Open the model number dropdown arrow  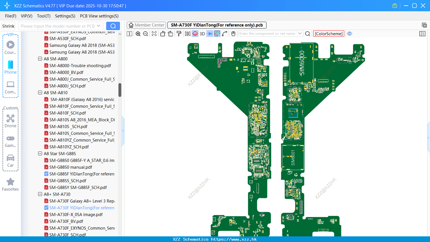coord(99,26)
